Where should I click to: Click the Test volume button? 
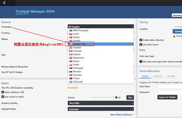point(130,97)
